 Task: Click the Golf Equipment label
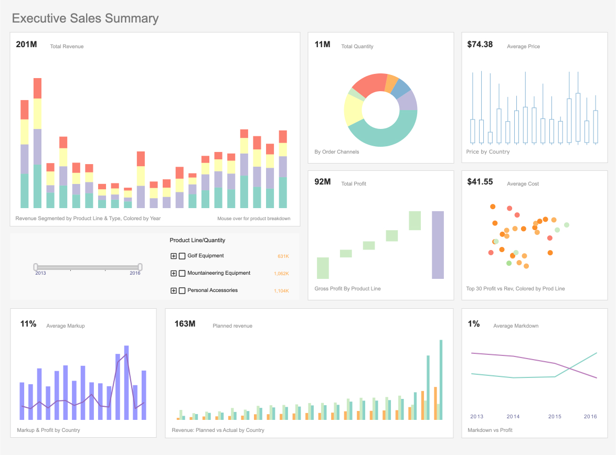[206, 256]
